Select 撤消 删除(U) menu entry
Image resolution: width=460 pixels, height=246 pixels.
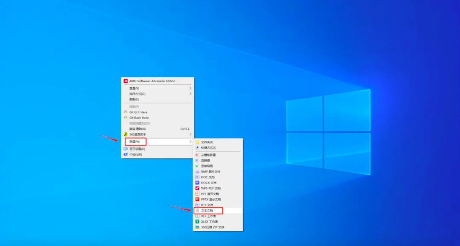click(x=138, y=129)
